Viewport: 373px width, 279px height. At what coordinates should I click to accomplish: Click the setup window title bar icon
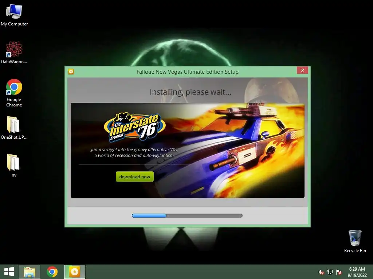click(x=71, y=72)
